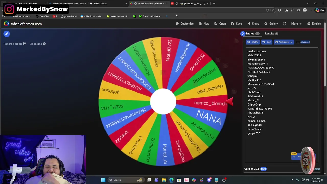Screen dimensions: 327x184
Task: Select entry 'Muhammad0711' in the list
Action: (258, 64)
